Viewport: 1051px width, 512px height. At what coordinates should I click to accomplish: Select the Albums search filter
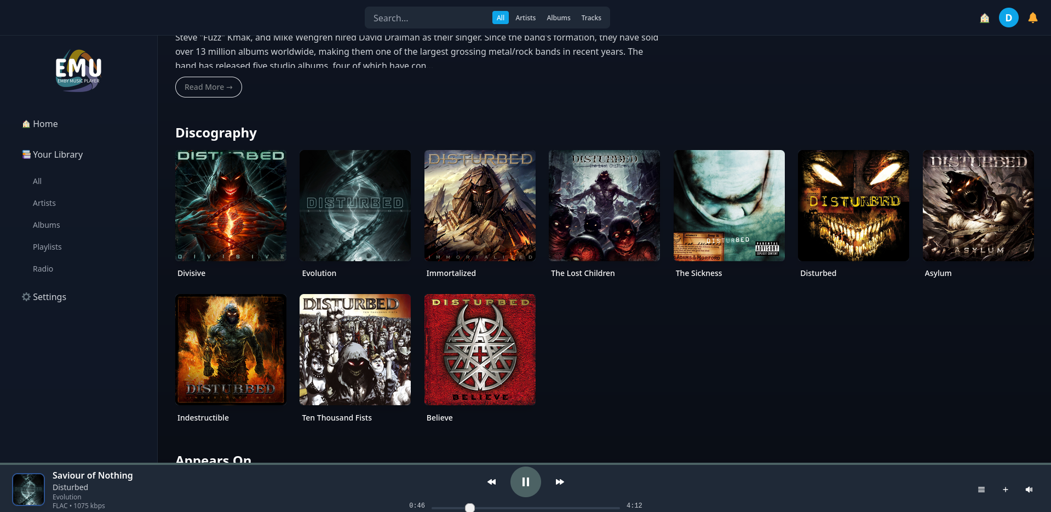click(559, 18)
